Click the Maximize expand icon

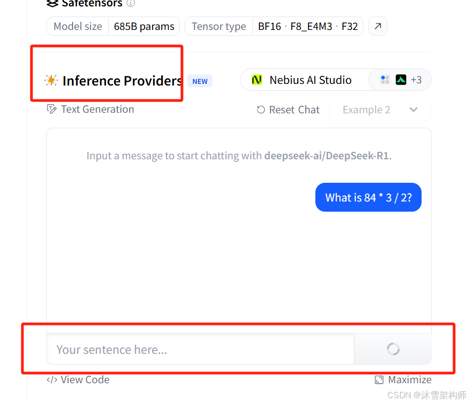[x=379, y=379]
